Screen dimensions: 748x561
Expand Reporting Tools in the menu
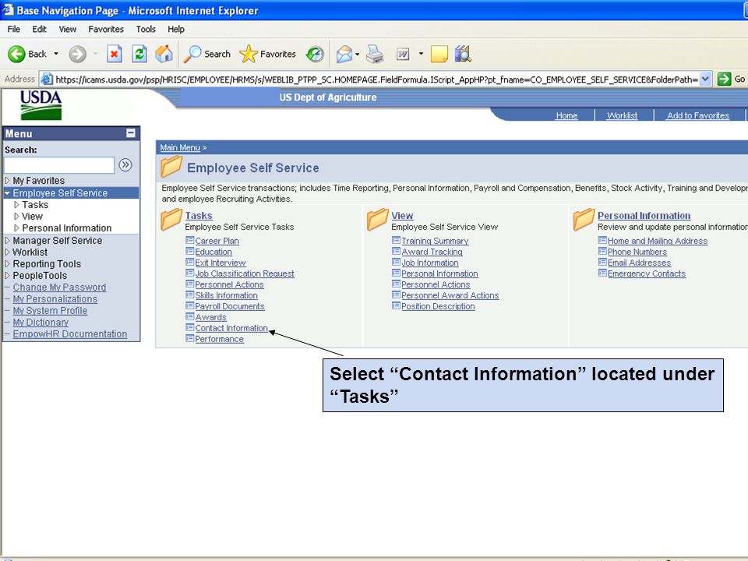pos(7,264)
